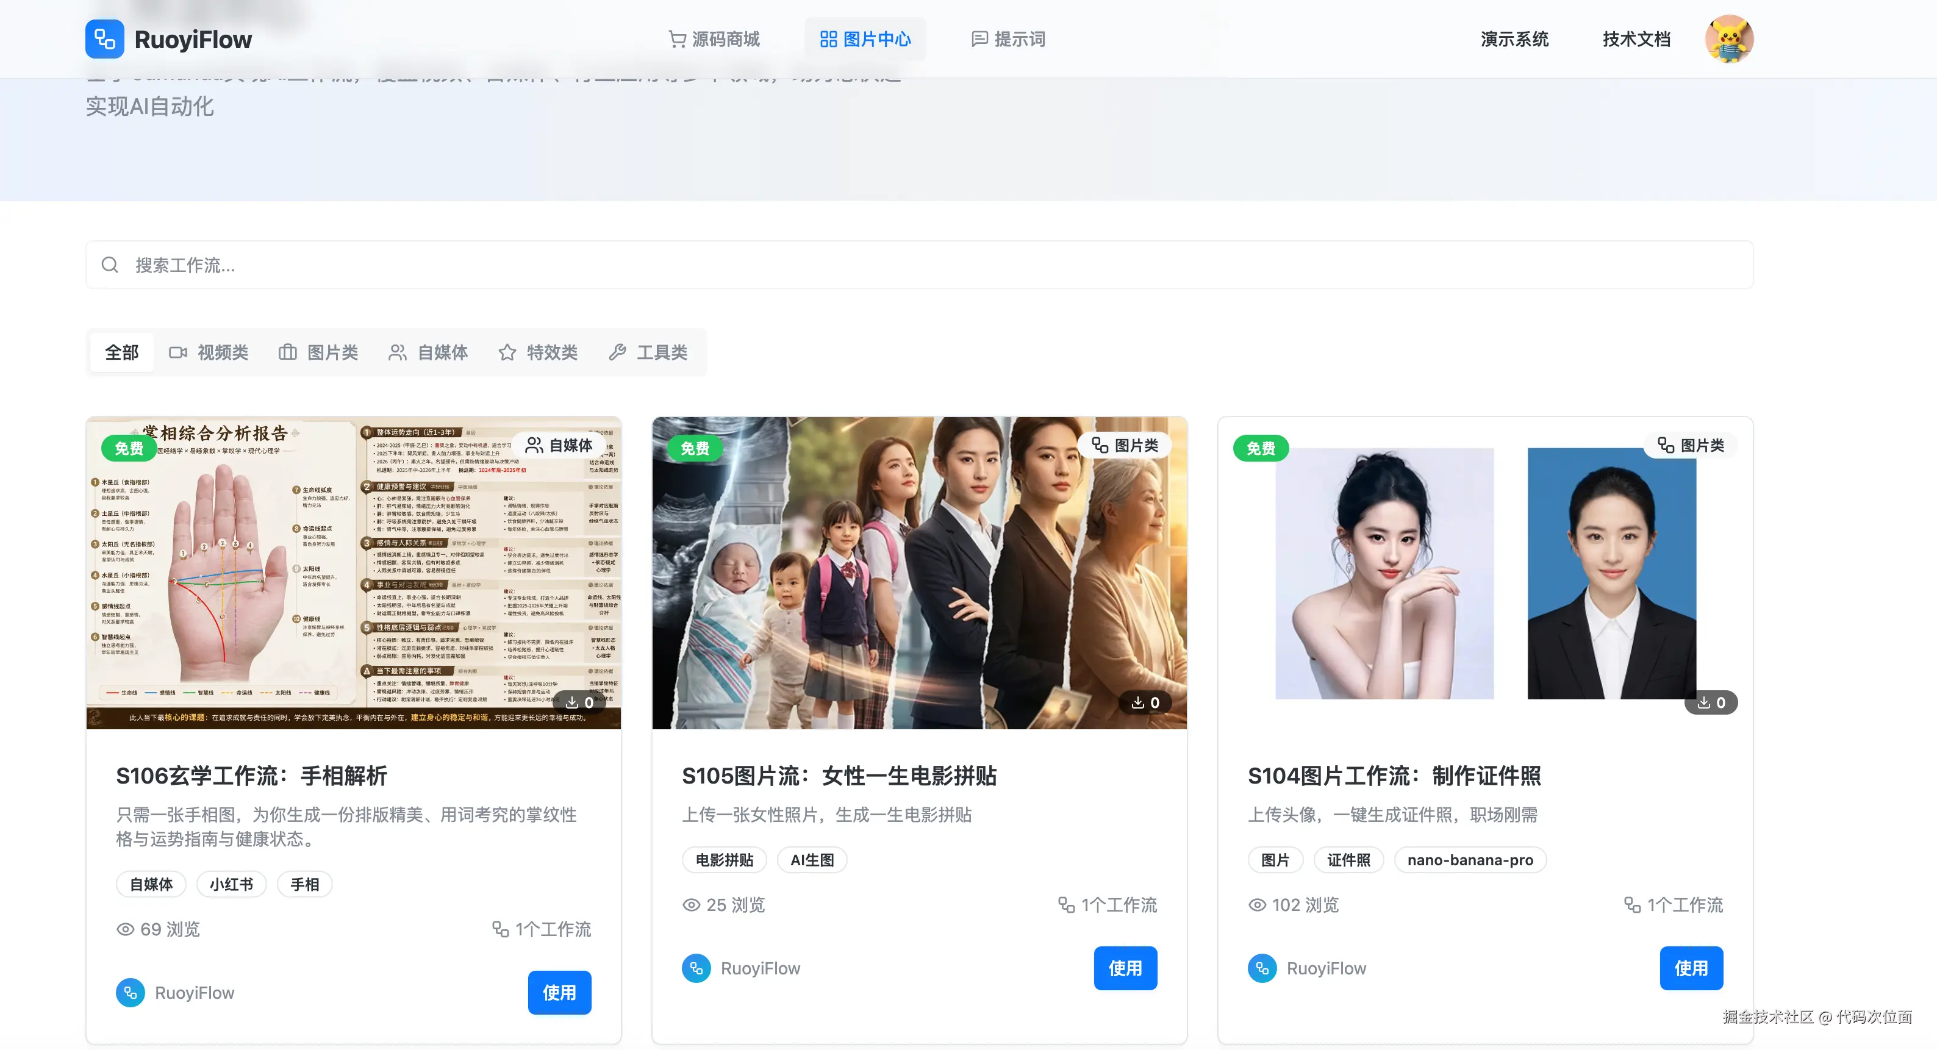The width and height of the screenshot is (1937, 1050).
Task: Click download count icon on S104 card
Action: [x=1703, y=702]
